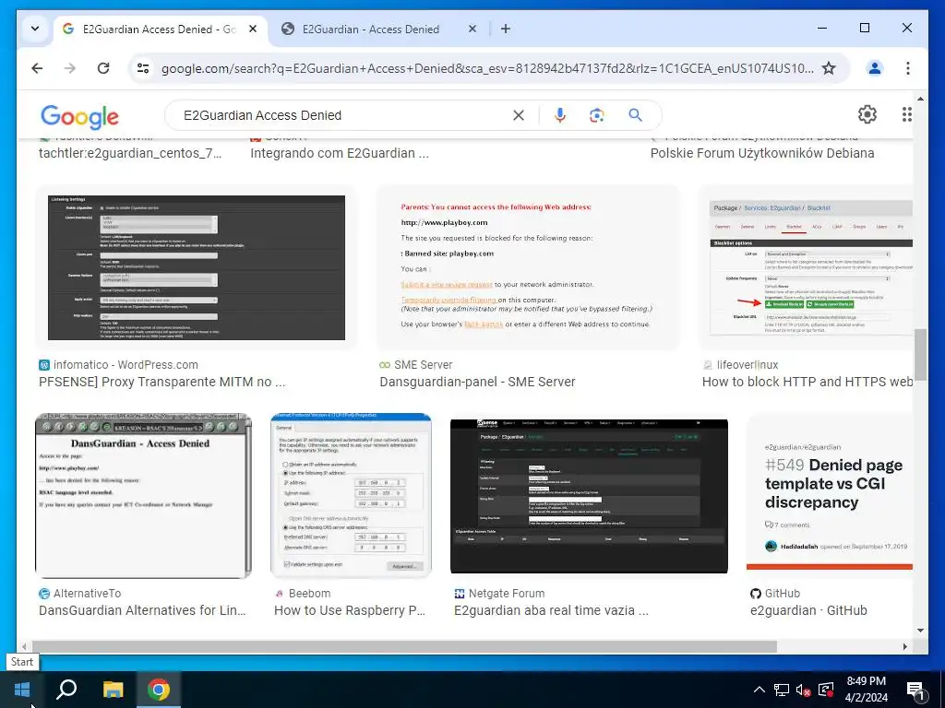Click the vertical scrollbar thumb
This screenshot has height=708, width=945.
point(920,355)
